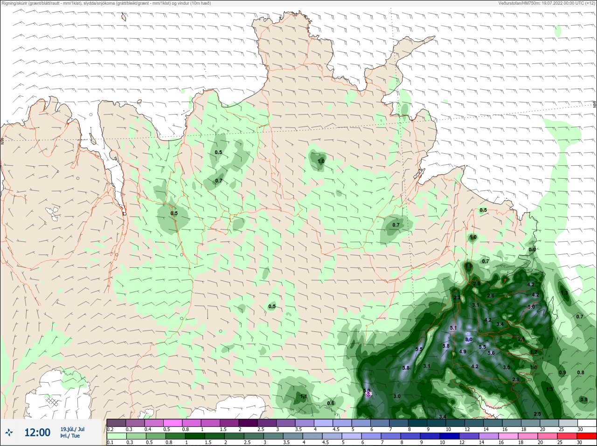
Task: Click the 5.1 precipitation value on the map
Action: coord(453,328)
